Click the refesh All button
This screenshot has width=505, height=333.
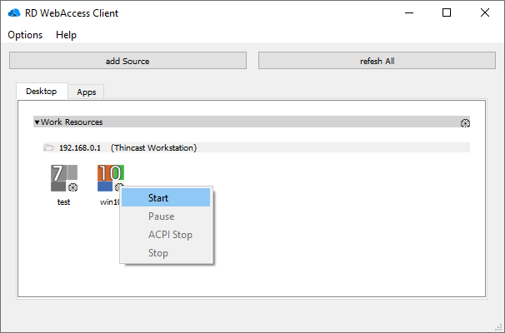tap(377, 61)
